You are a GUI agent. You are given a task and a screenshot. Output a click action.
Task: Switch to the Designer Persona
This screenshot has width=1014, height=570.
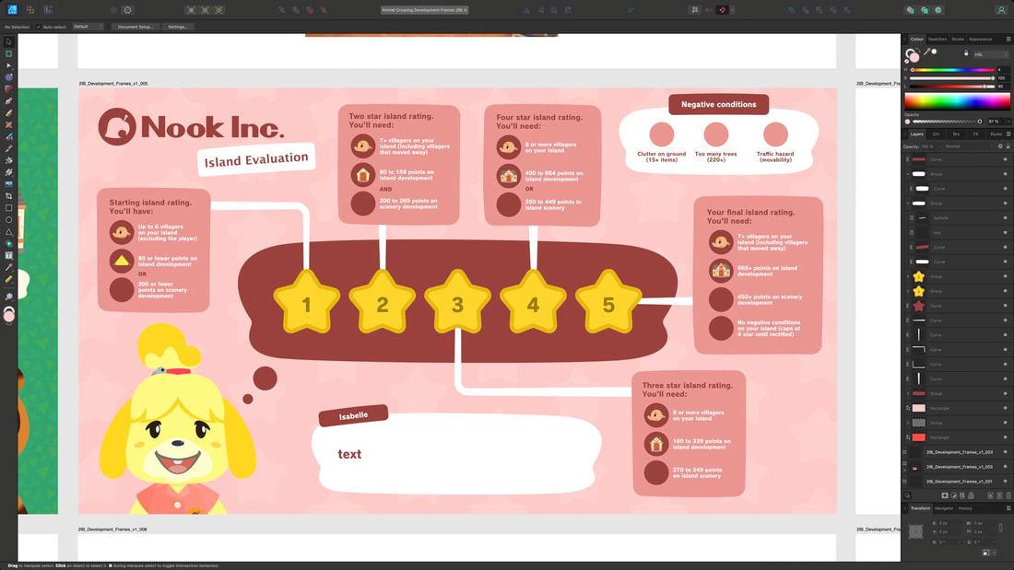(12, 10)
